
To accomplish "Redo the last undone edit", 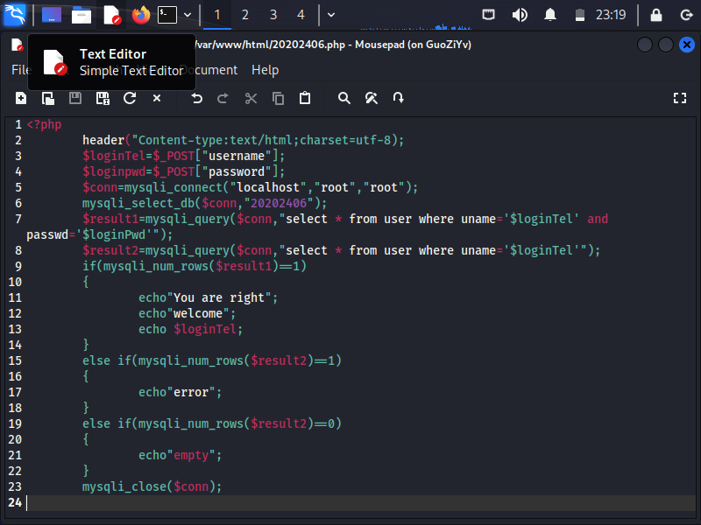I will [x=223, y=98].
